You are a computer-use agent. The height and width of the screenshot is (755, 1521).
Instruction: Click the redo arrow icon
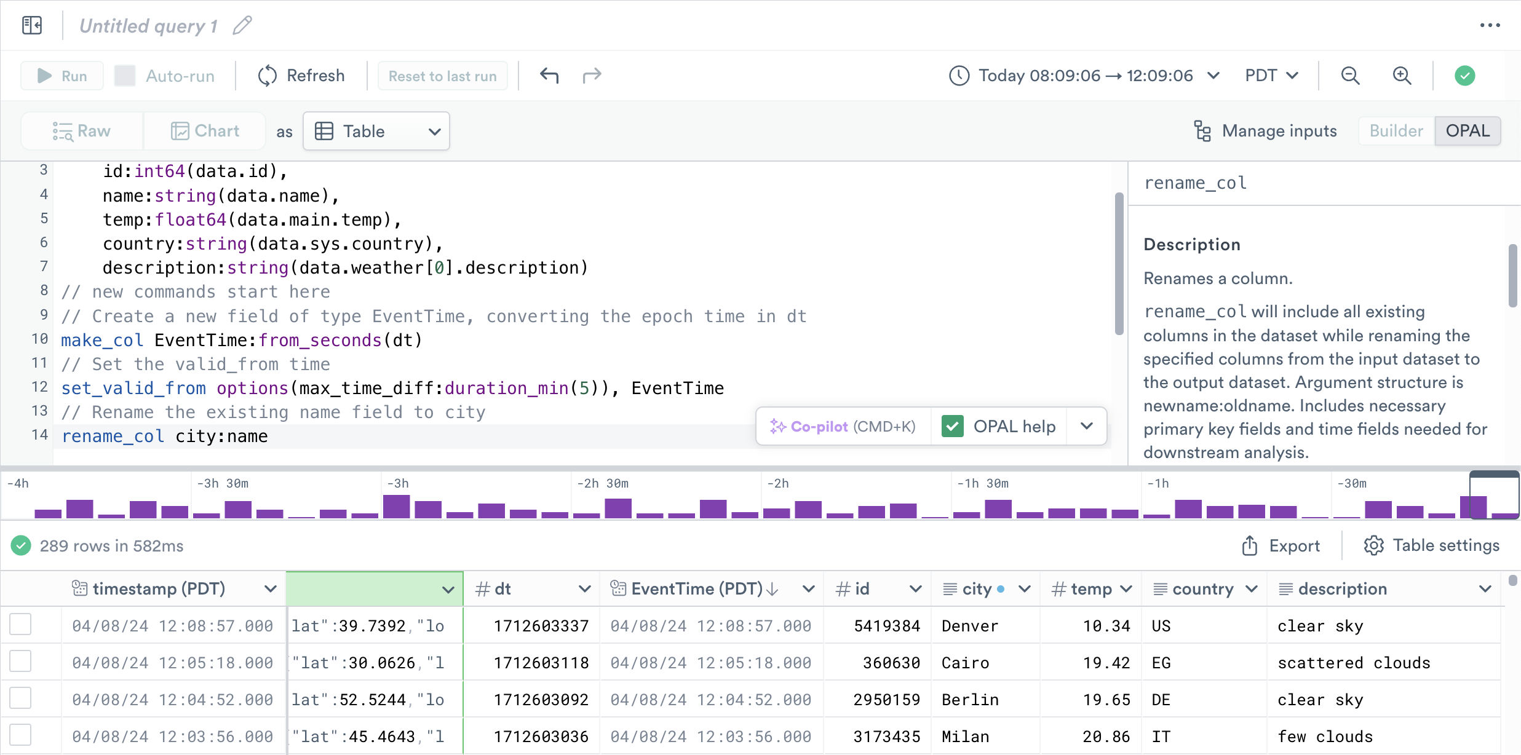coord(592,76)
